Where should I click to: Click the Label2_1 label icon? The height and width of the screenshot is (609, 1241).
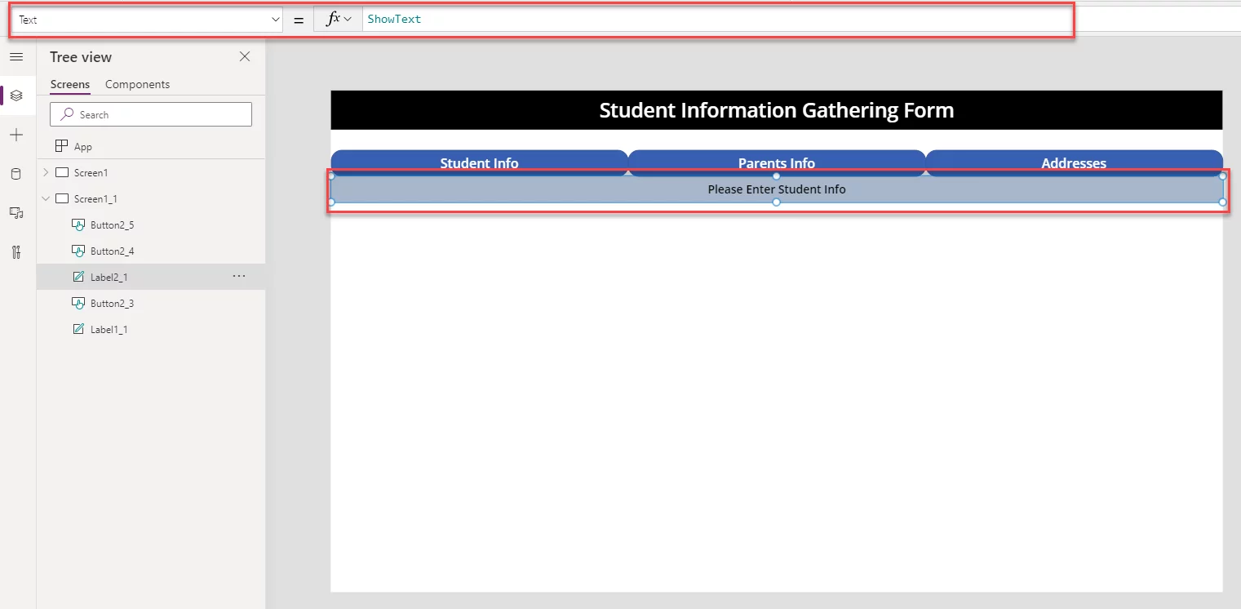coord(79,277)
